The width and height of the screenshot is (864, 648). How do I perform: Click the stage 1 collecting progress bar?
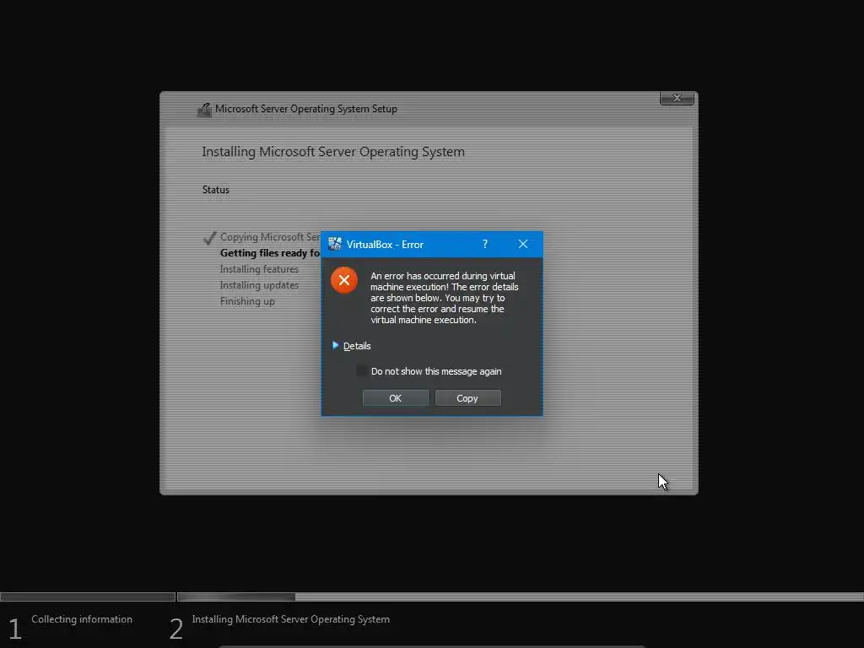tap(88, 597)
